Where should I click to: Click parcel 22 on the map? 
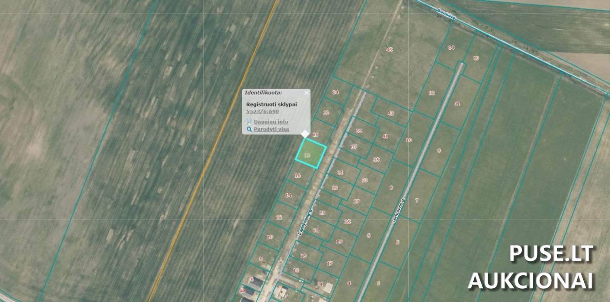coord(326,113)
